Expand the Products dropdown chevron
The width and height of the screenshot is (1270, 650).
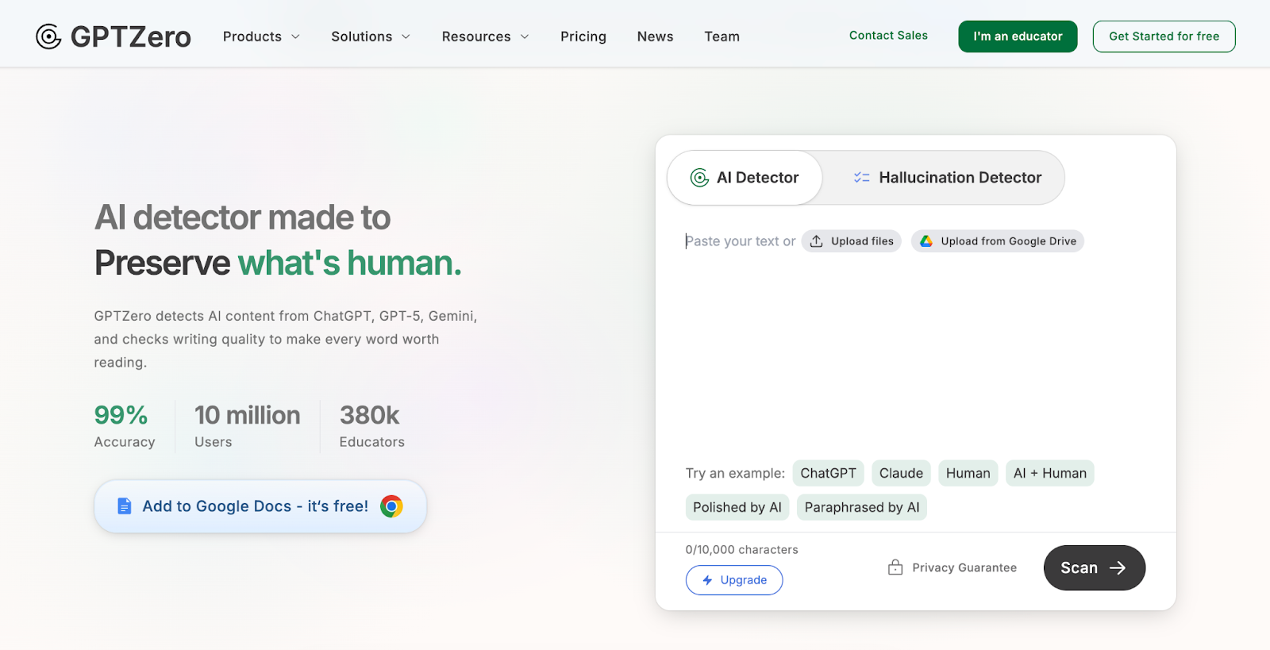(295, 37)
